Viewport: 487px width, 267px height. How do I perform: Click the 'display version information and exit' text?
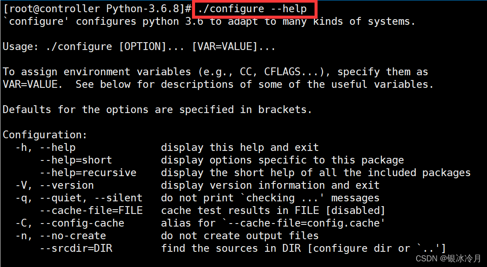click(x=270, y=185)
